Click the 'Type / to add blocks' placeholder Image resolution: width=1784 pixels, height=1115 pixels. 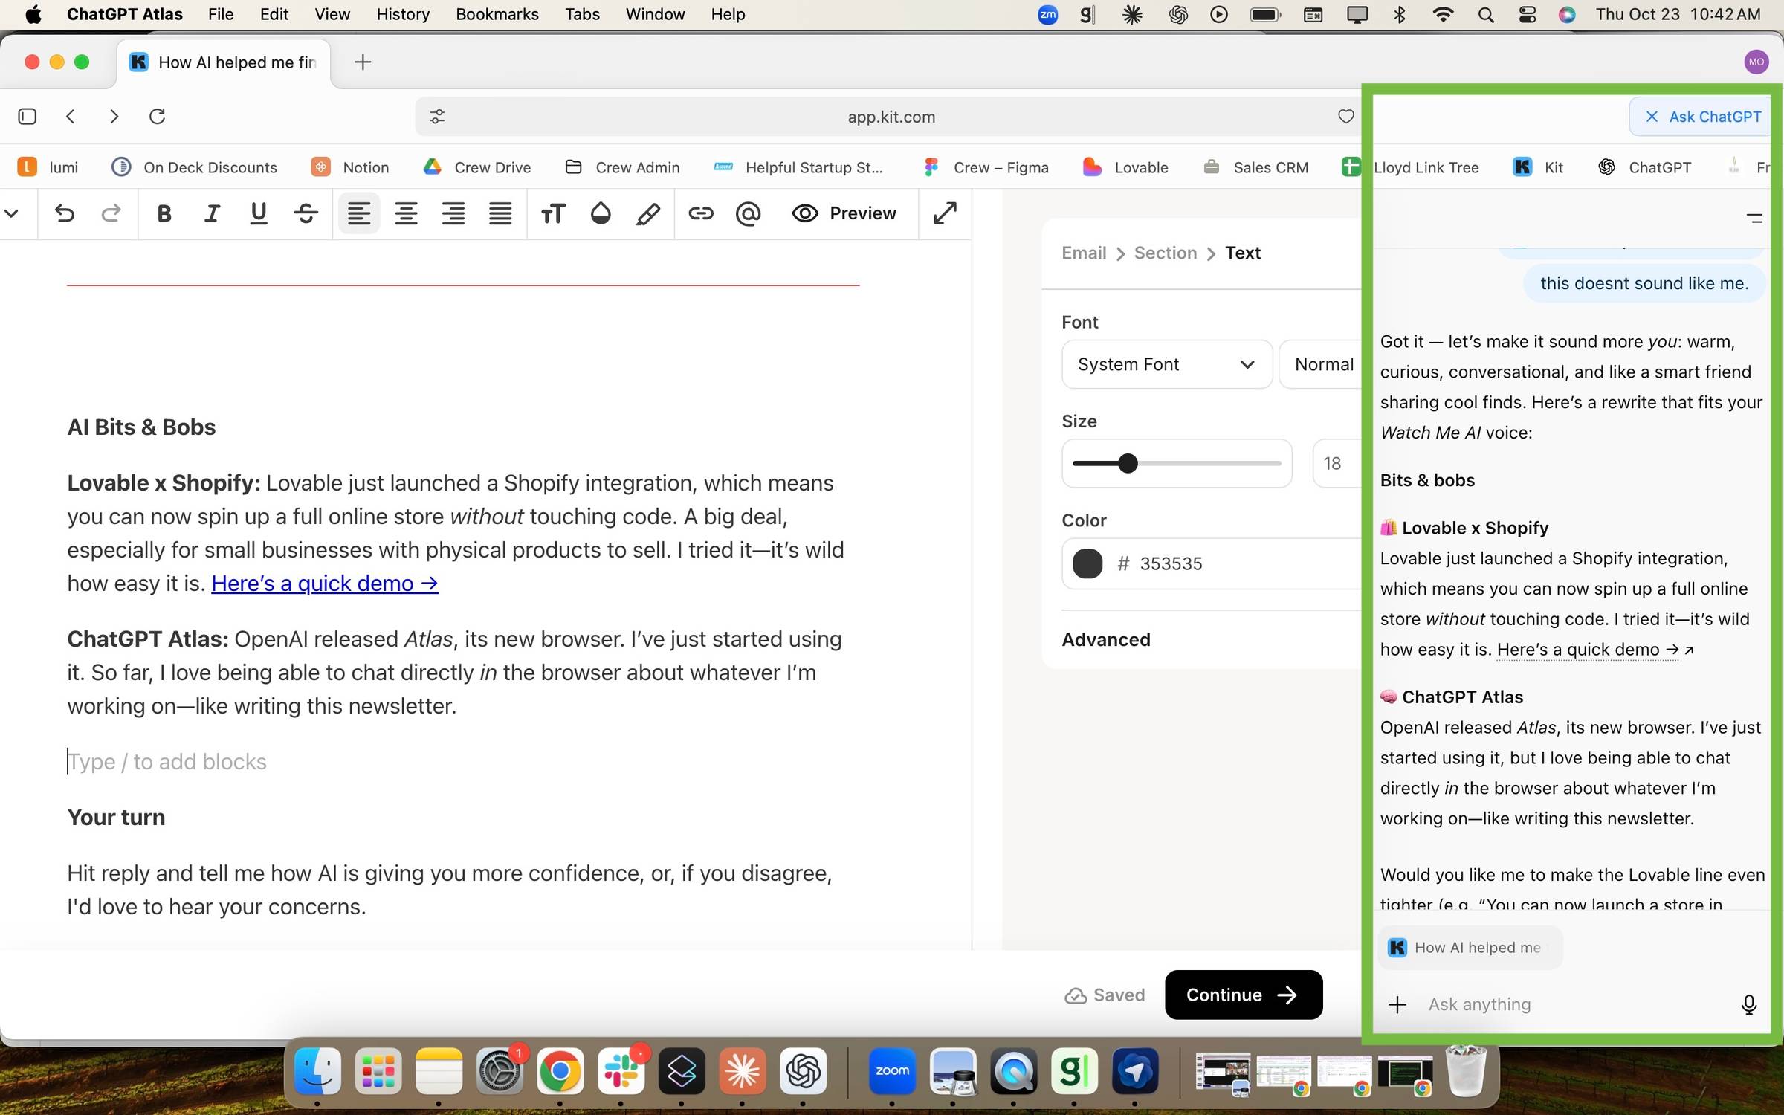pos(167,761)
